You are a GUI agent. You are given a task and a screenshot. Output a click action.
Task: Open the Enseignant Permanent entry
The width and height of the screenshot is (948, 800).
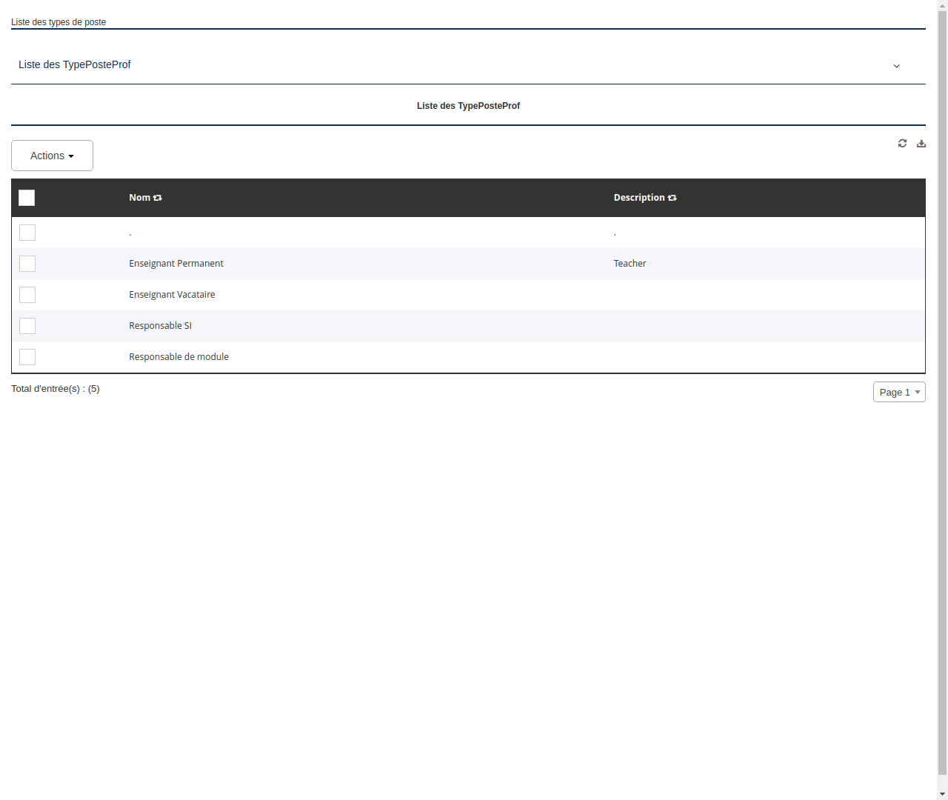[x=176, y=264]
